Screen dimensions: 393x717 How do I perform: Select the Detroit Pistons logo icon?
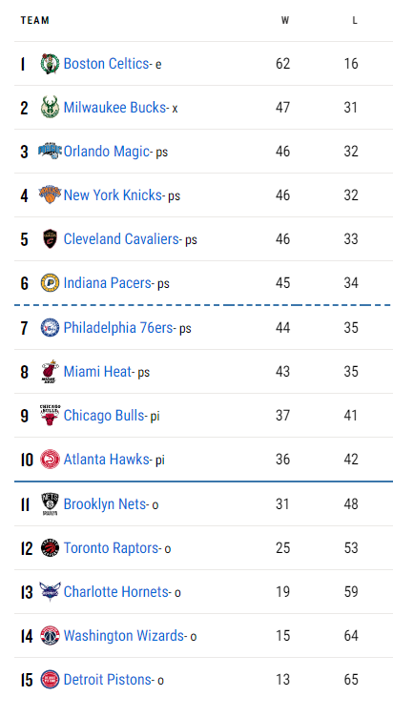tap(50, 680)
